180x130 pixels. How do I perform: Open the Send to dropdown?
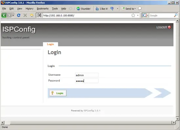[129, 8]
